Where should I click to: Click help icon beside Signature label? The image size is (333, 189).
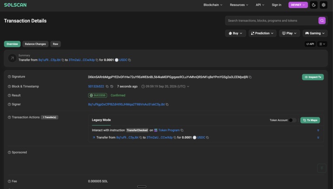(10, 77)
